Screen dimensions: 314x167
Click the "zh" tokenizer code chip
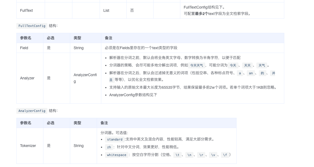[x=109, y=147]
